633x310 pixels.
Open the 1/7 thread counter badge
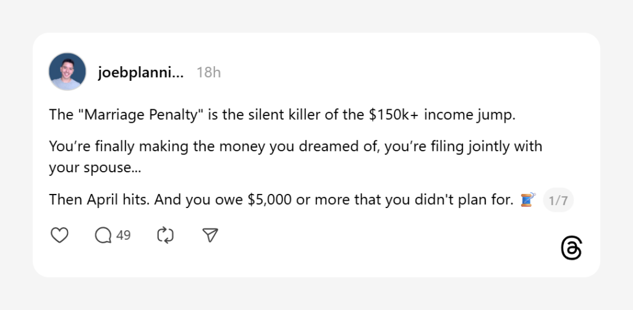(x=558, y=201)
